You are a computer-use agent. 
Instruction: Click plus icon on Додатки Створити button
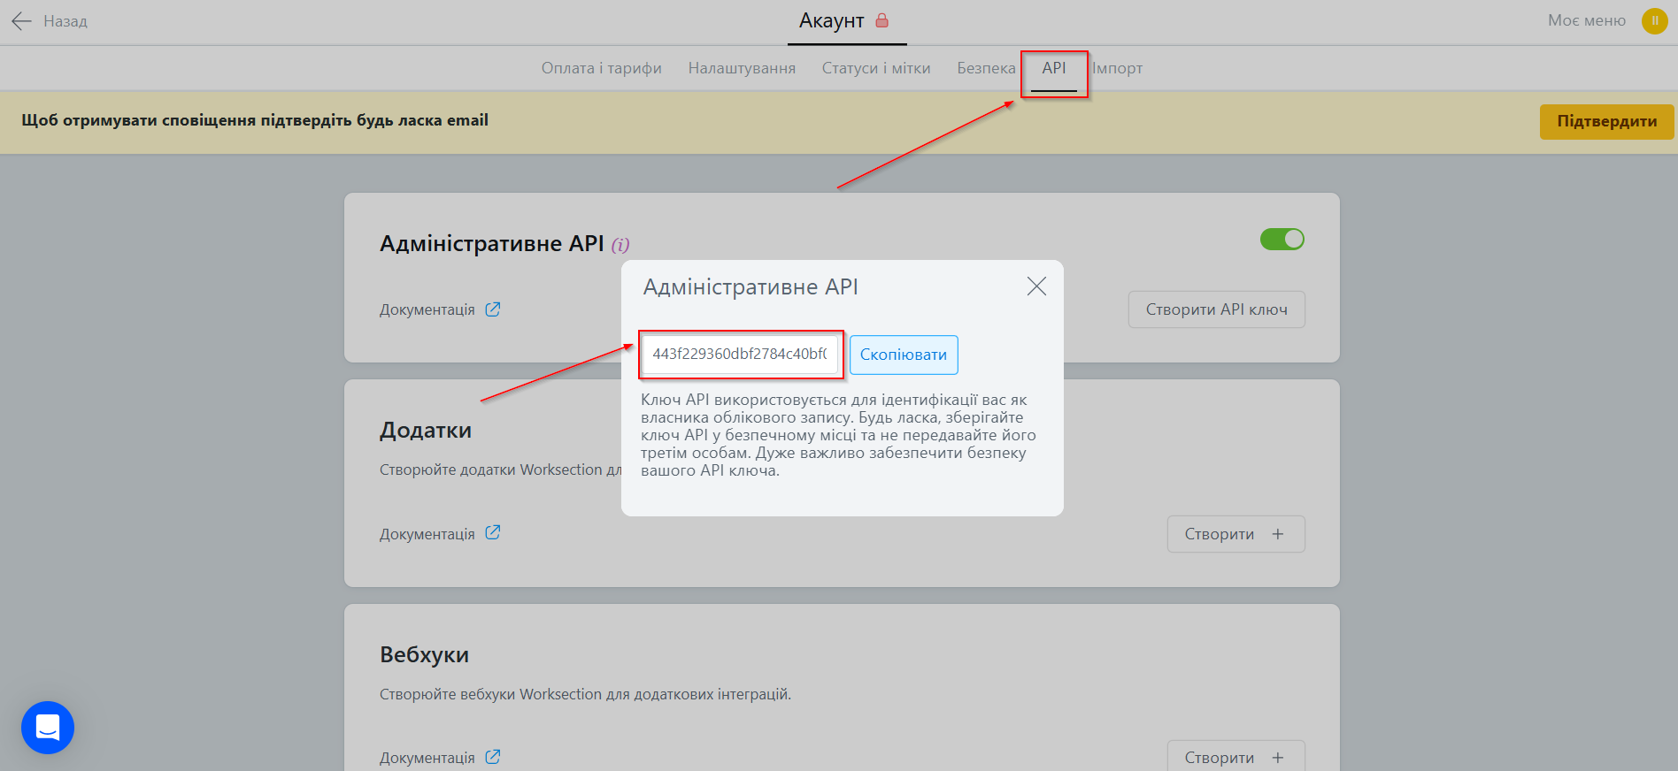tap(1278, 534)
